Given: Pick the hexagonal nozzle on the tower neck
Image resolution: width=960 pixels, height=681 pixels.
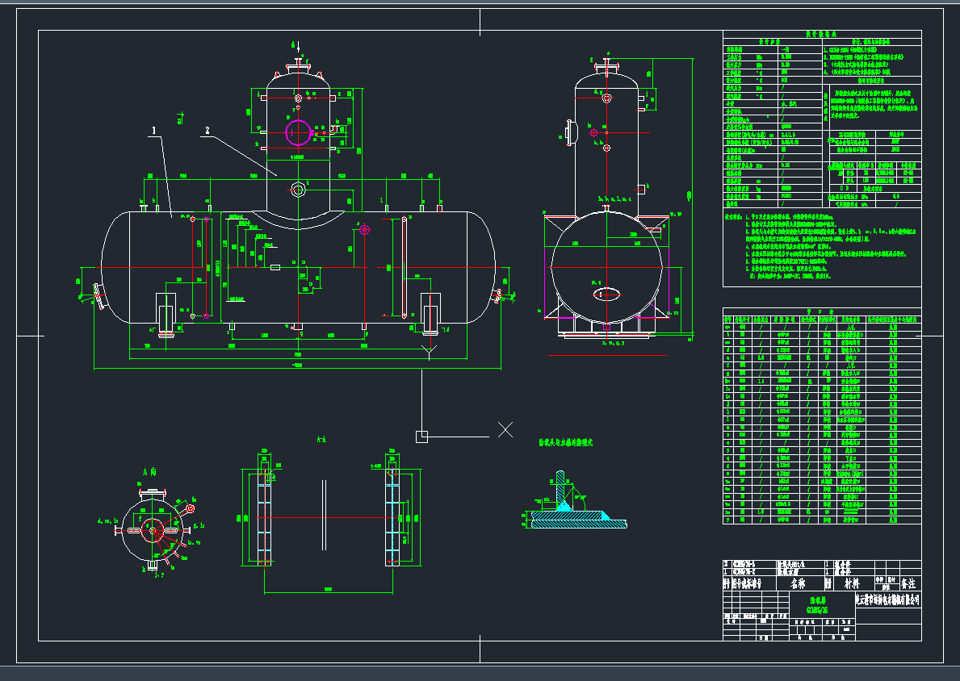Looking at the screenshot, I should (298, 190).
